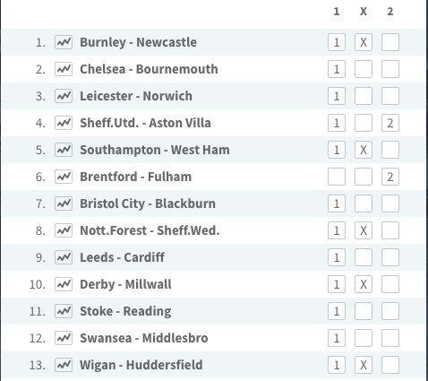Uncheck home win (1) for Leicester - Norwich

pyautogui.click(x=337, y=96)
